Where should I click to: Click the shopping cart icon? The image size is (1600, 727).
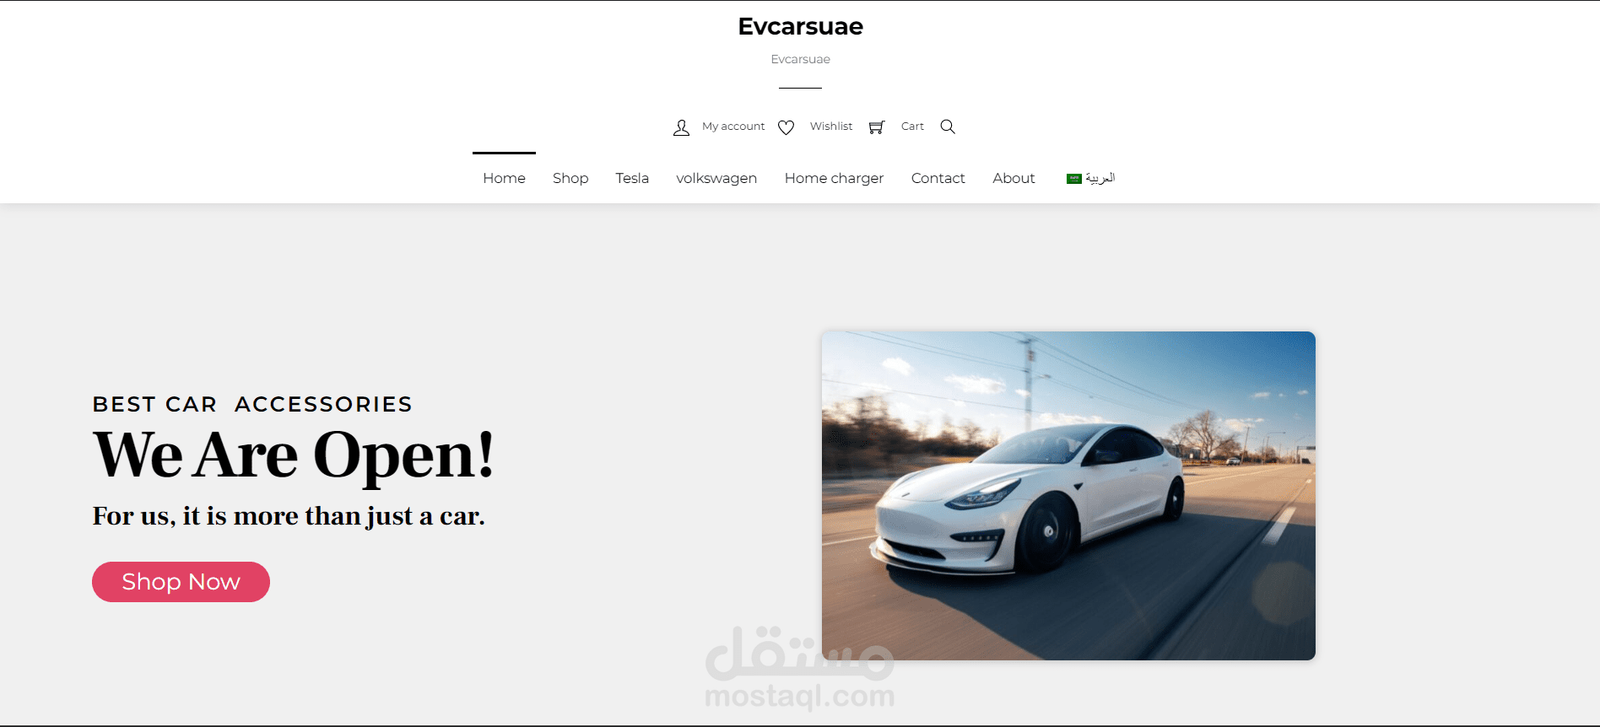877,127
